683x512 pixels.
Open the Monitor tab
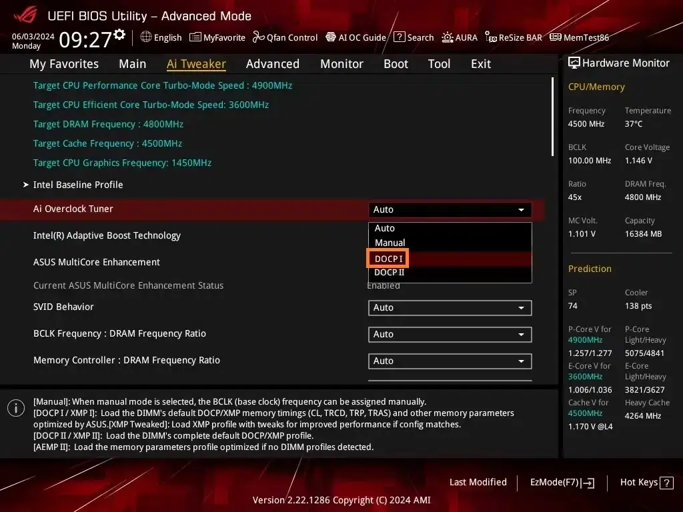click(341, 64)
